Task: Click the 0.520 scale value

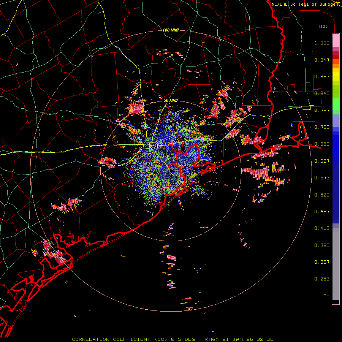Action: (x=322, y=195)
